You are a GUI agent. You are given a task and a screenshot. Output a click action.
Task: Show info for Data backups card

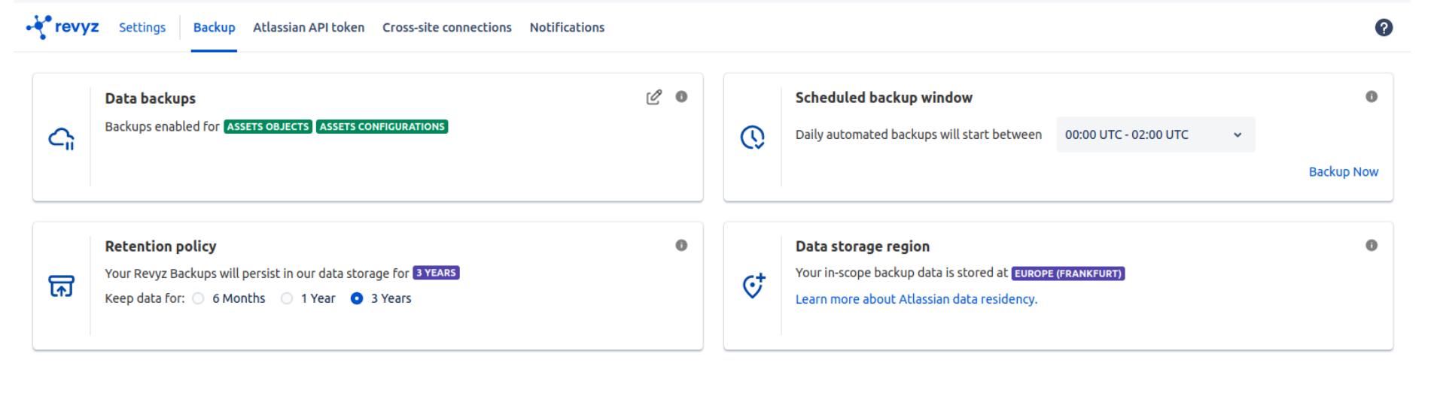point(681,97)
